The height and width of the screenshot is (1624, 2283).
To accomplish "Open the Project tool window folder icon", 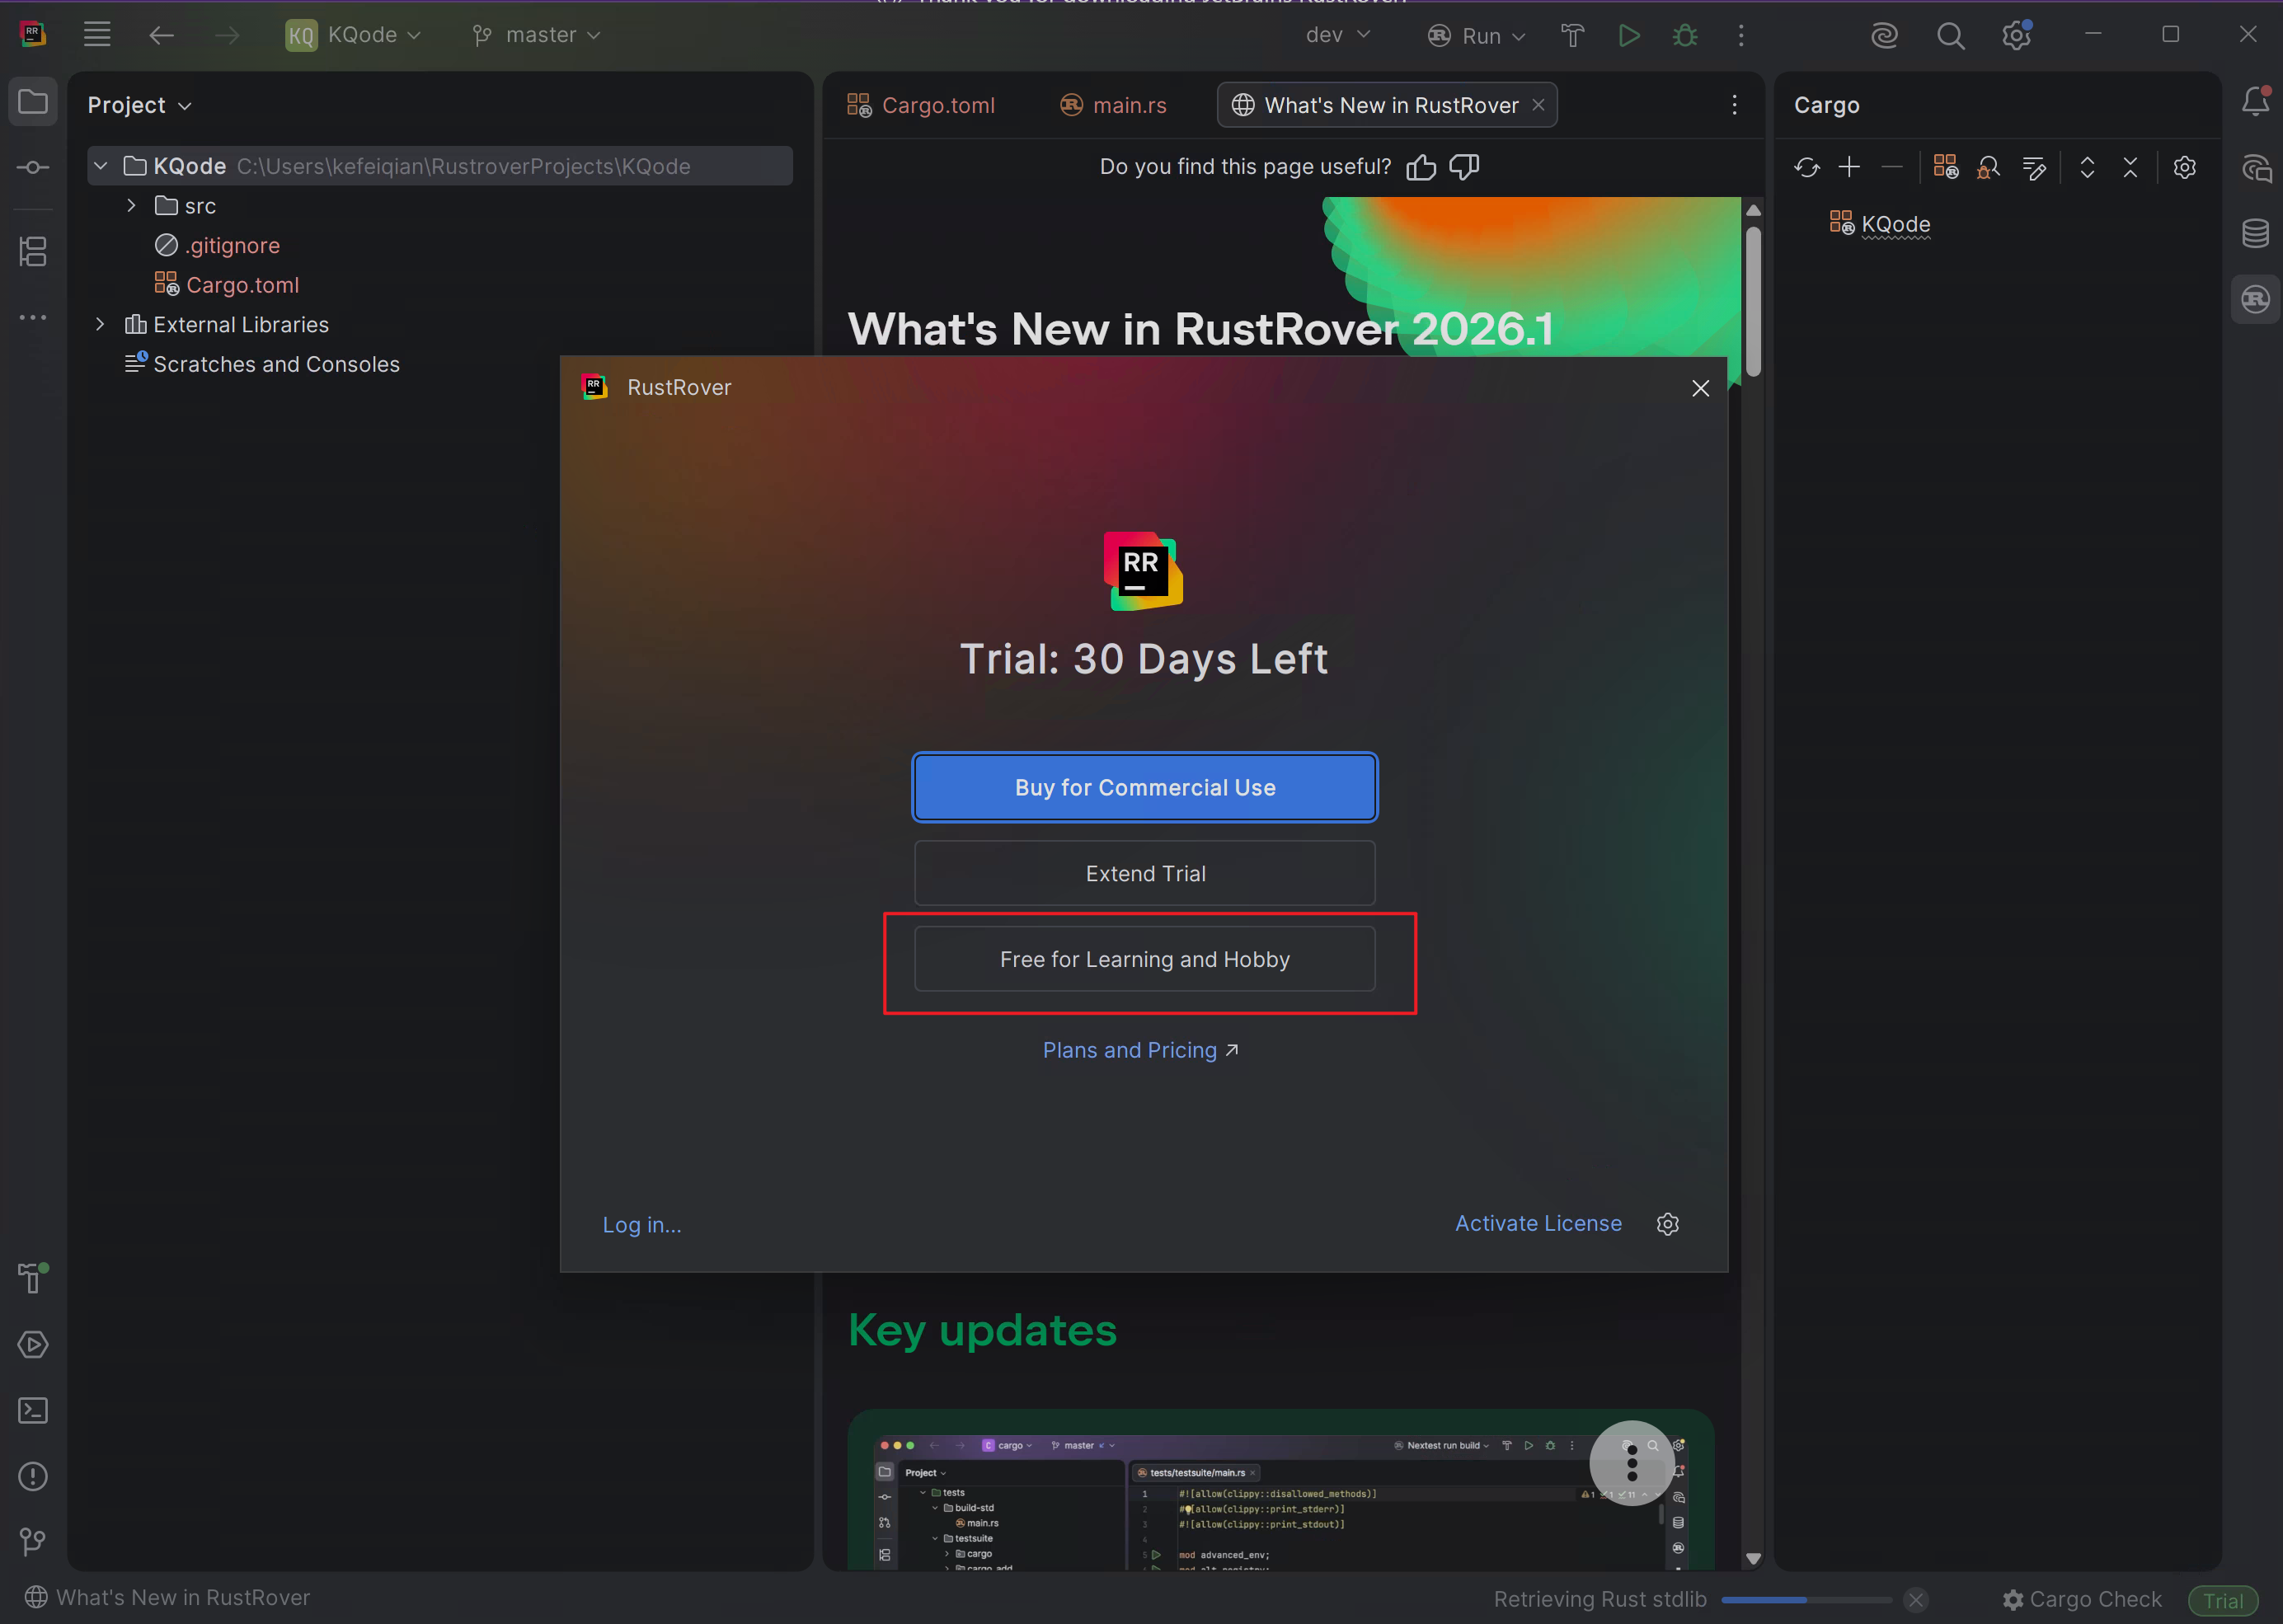I will 33,102.
